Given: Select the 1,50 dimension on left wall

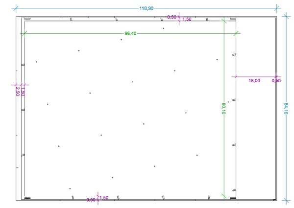Looking at the screenshot, I should pyautogui.click(x=23, y=91).
